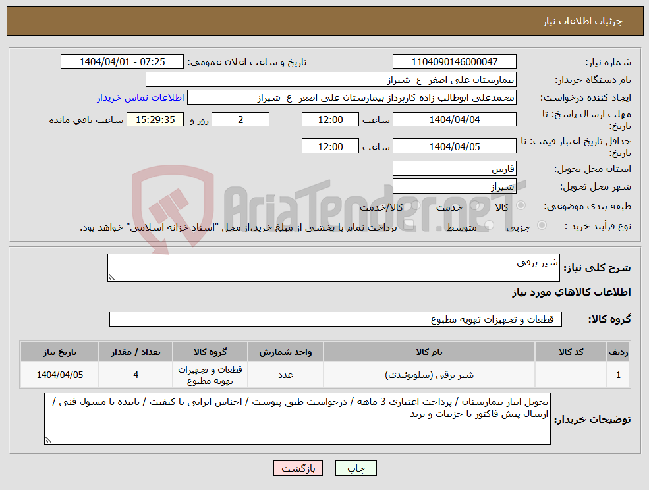Image resolution: width=649 pixels, height=490 pixels.
Task: Click the کد کالا column header
Action: pos(571,352)
